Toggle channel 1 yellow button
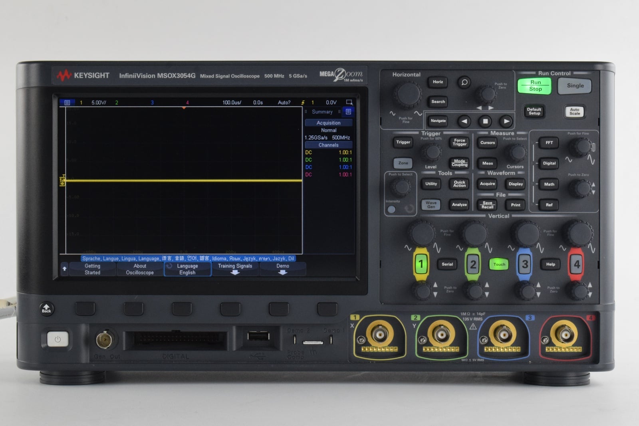 click(421, 264)
